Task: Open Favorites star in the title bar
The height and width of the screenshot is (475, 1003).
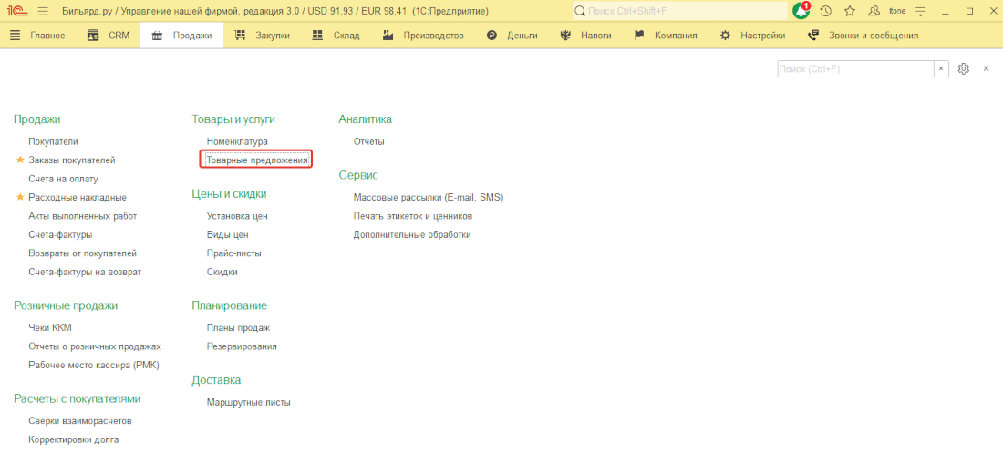Action: (x=850, y=11)
